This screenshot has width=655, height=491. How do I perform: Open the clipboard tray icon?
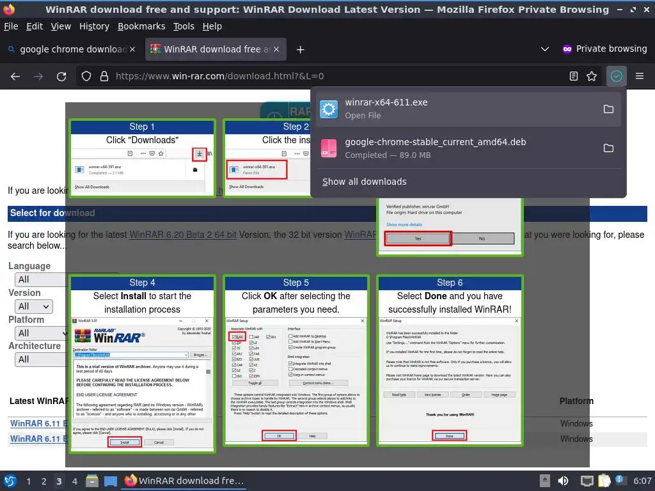(604, 481)
